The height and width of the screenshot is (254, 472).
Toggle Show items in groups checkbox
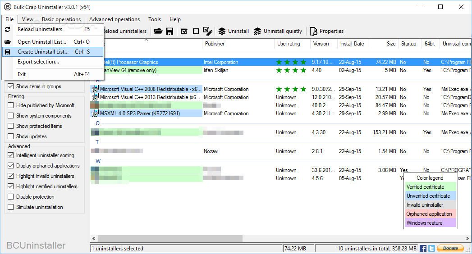click(10, 86)
